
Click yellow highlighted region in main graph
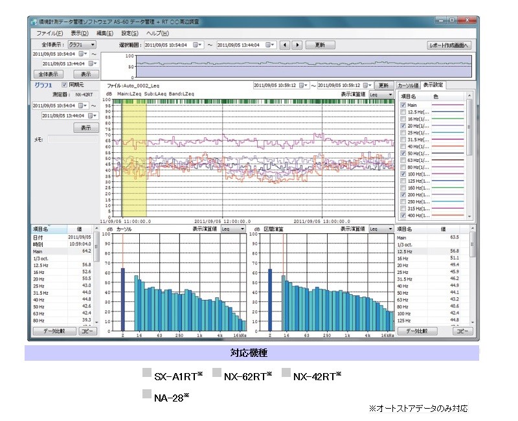(134, 159)
